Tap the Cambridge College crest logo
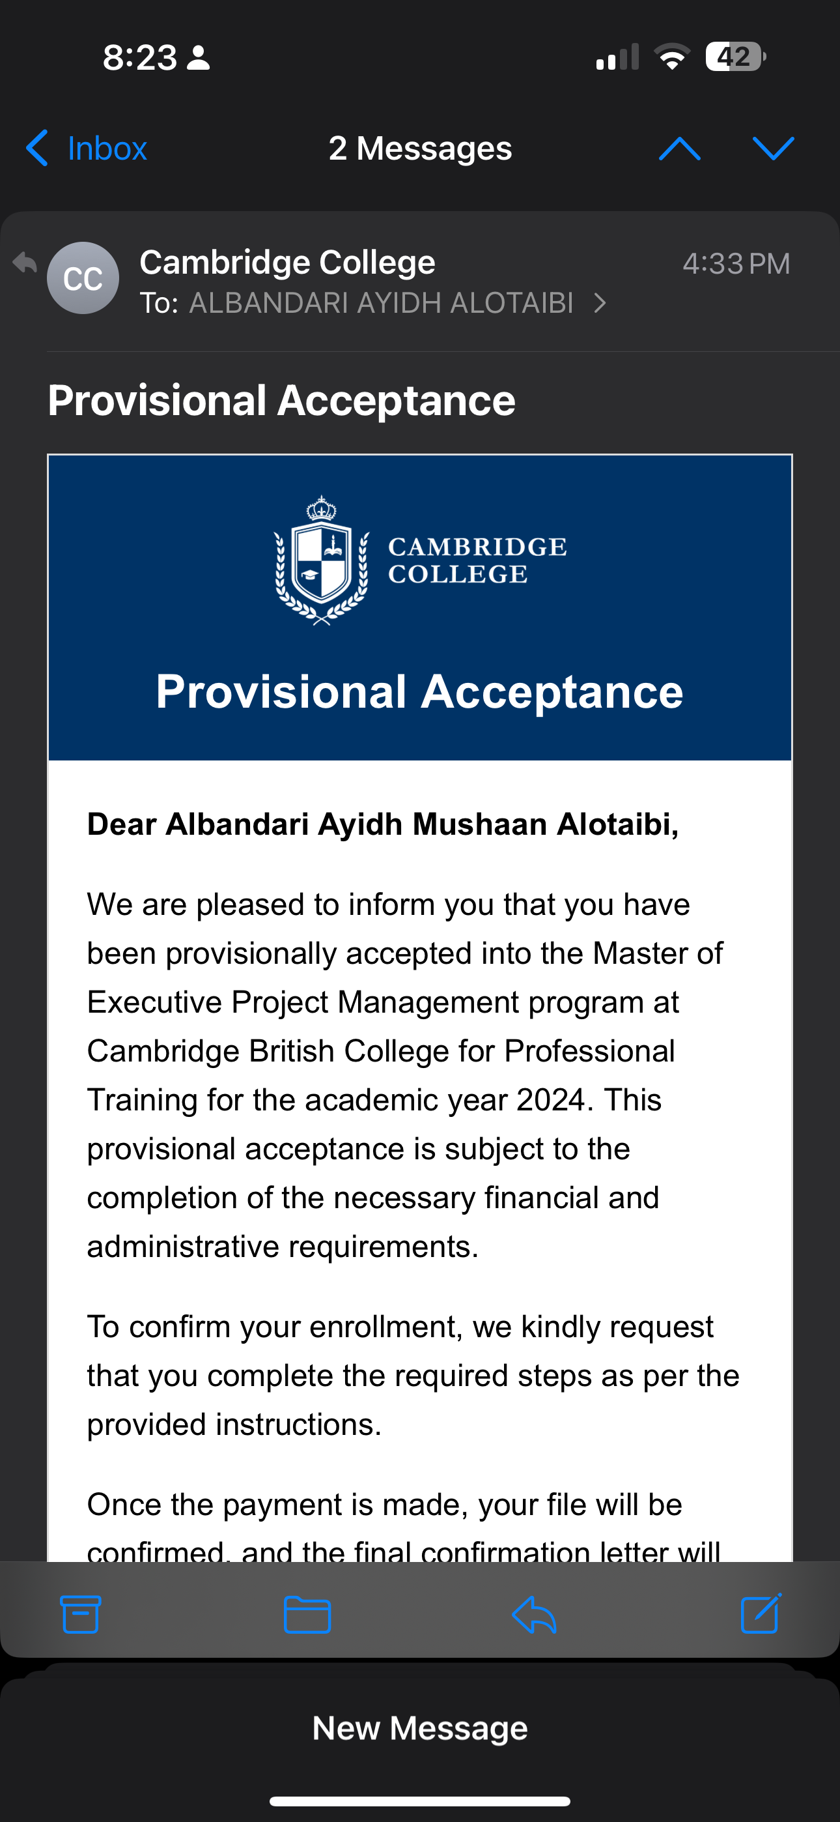 pyautogui.click(x=322, y=558)
